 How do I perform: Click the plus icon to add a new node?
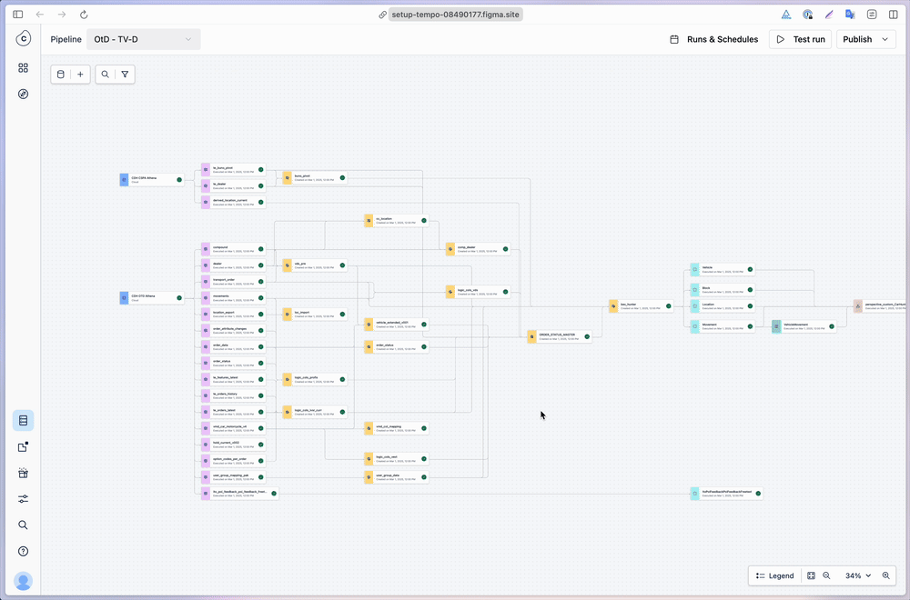80,74
